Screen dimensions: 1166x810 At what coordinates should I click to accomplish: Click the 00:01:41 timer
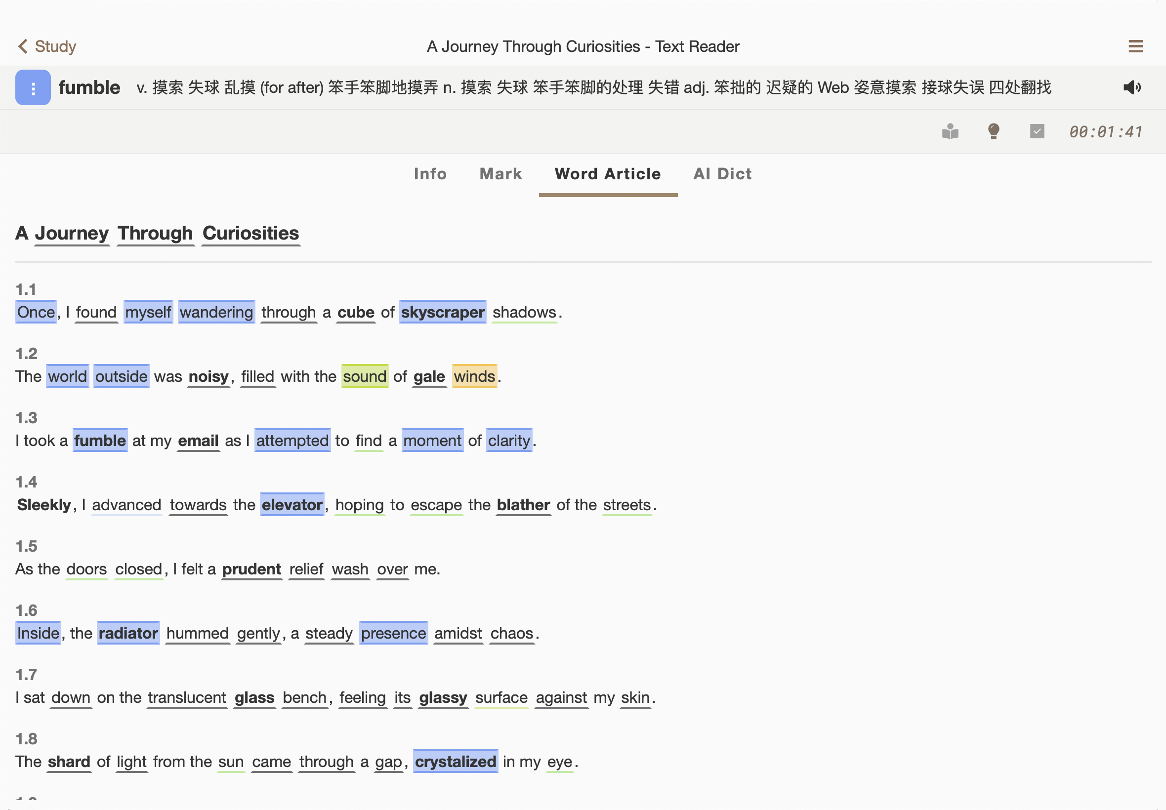coord(1106,132)
